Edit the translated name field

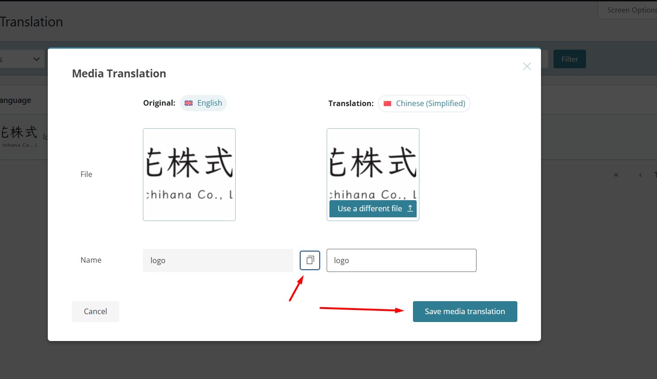(401, 260)
